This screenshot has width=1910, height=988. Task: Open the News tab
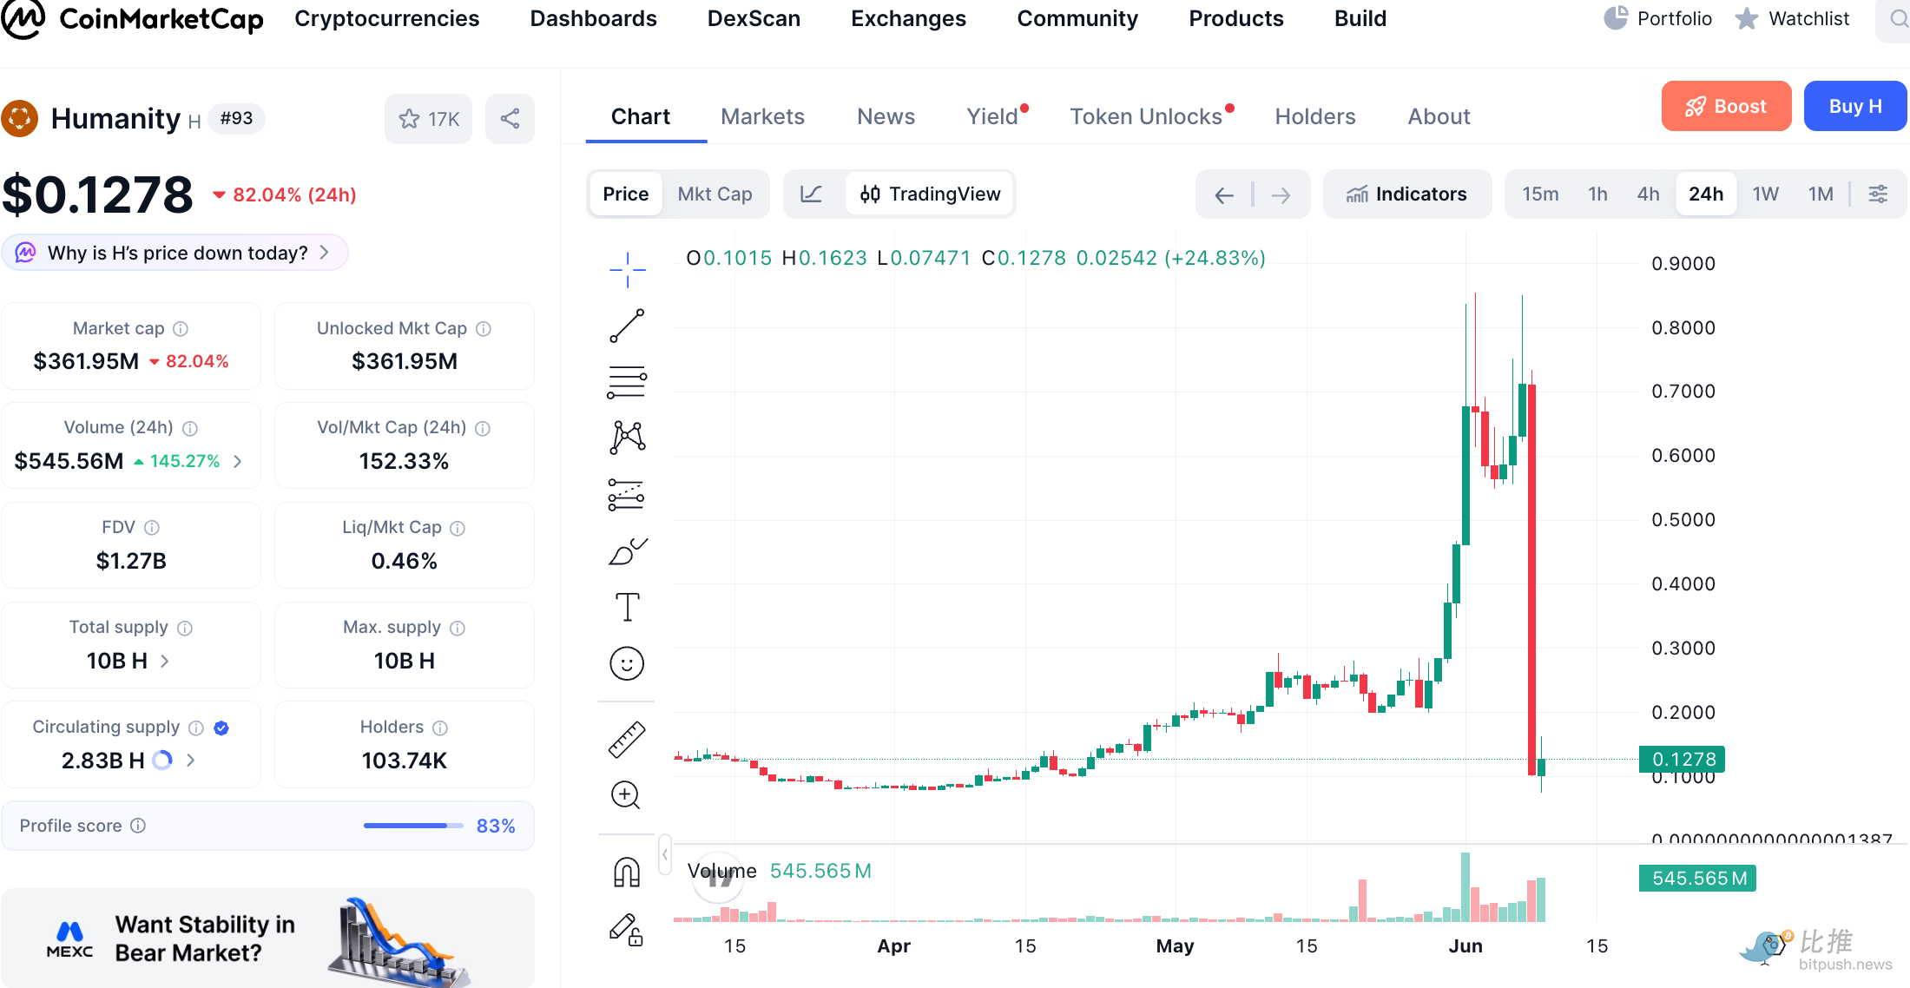886,116
